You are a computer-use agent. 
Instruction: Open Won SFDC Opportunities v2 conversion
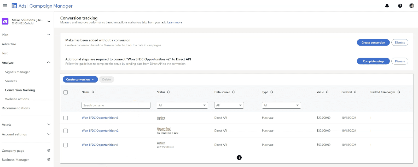tap(100, 131)
